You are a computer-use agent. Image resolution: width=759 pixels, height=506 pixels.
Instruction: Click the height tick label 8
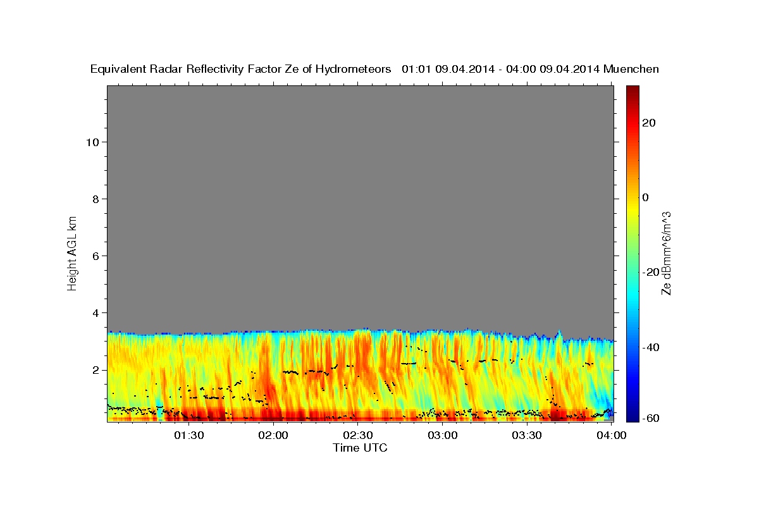click(x=96, y=199)
